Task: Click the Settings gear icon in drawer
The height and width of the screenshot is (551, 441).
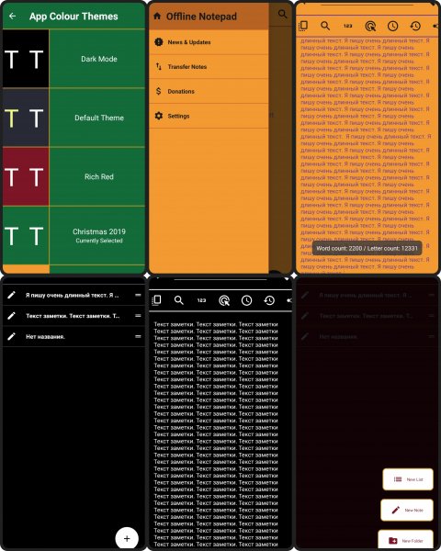Action: pos(159,116)
